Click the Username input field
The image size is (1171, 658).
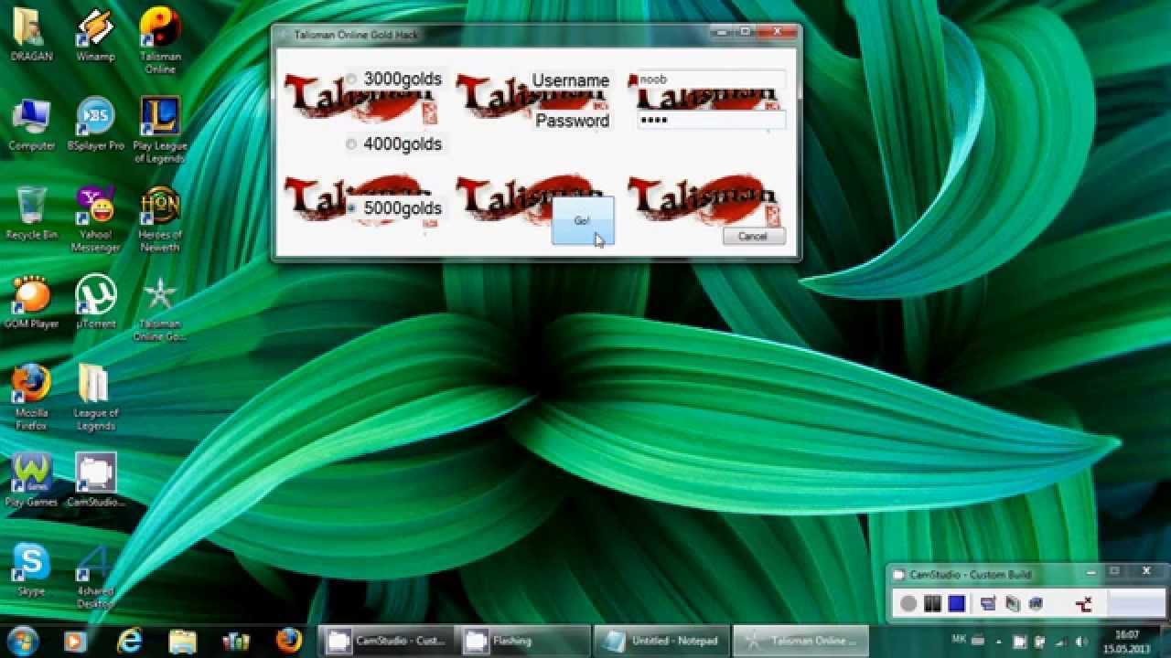pos(712,80)
